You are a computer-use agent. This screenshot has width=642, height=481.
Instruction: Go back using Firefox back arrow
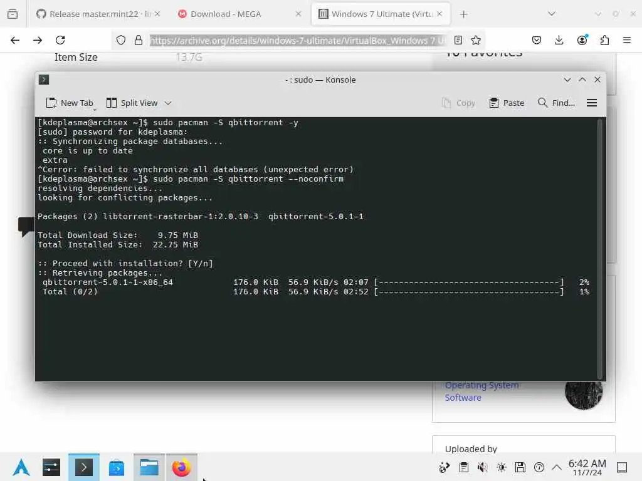[15, 40]
